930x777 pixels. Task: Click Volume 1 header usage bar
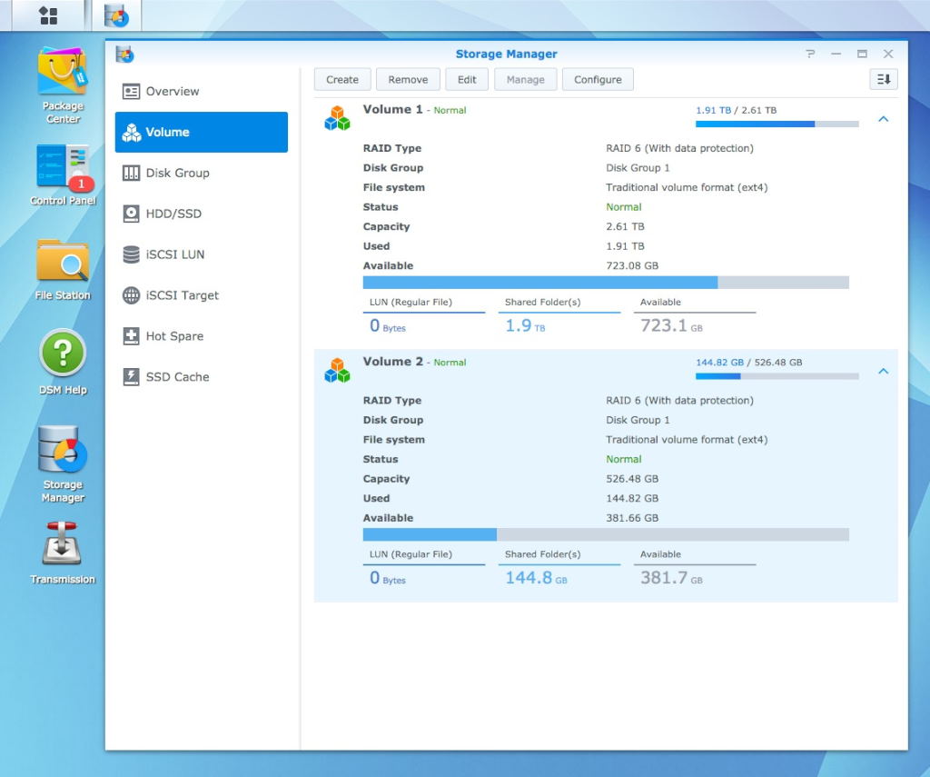point(777,125)
